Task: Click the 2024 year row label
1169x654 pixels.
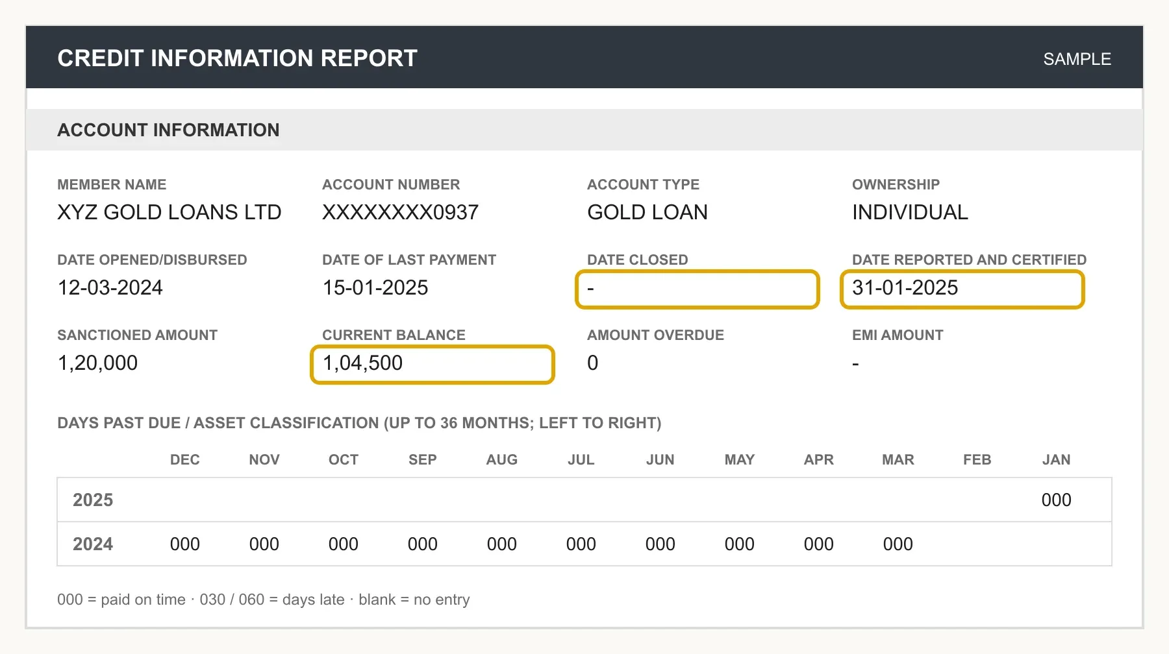Action: [x=93, y=544]
